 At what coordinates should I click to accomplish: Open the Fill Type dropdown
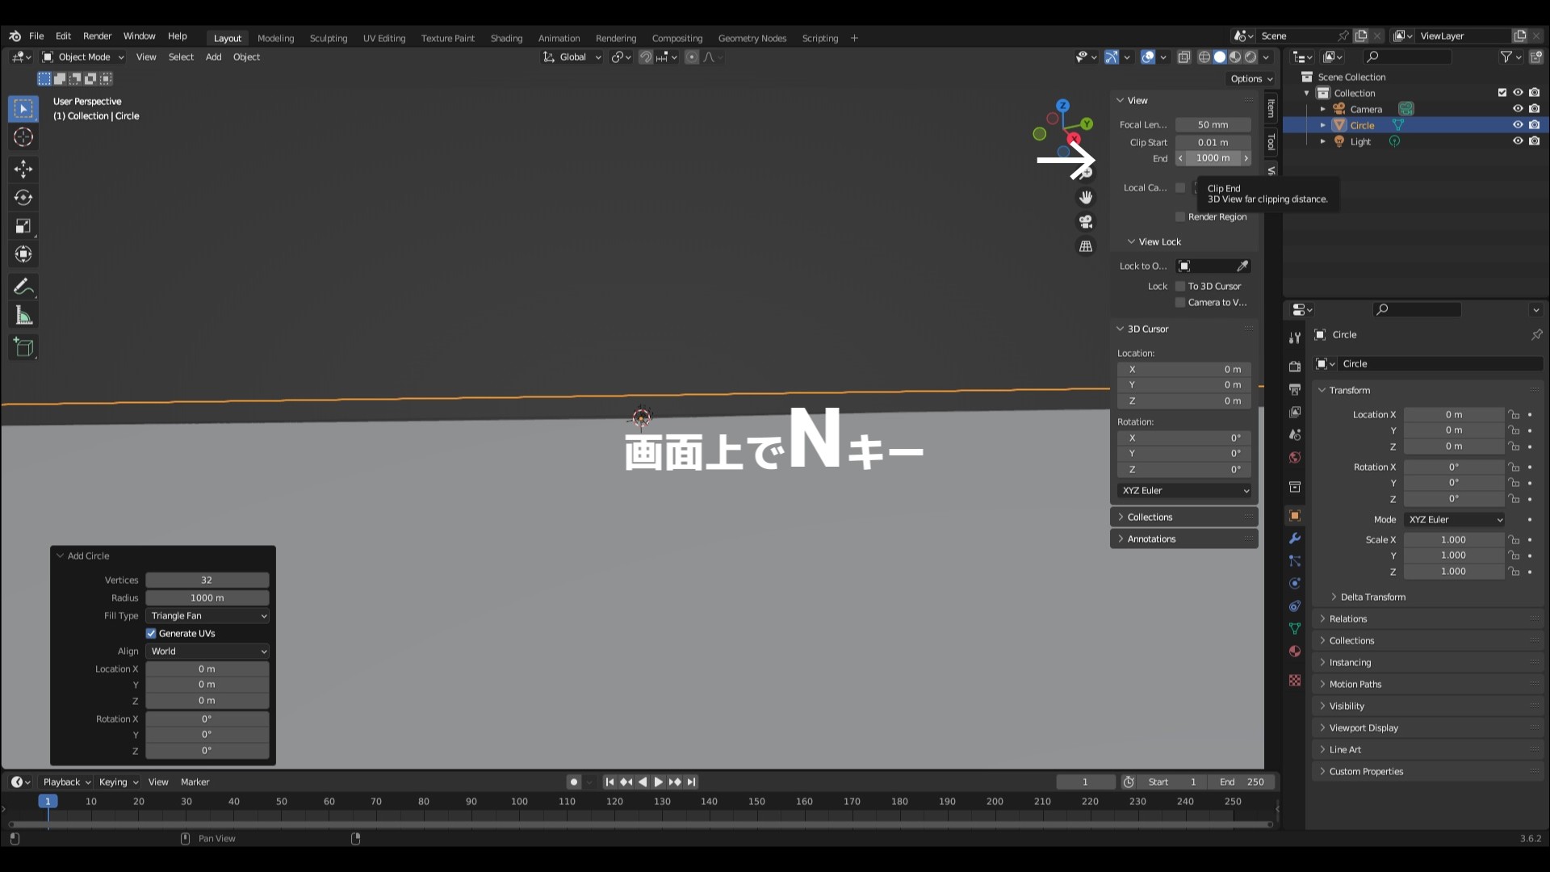(207, 615)
